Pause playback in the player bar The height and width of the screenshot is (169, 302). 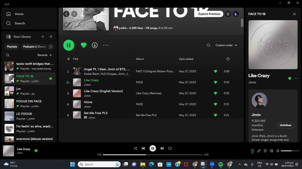pyautogui.click(x=153, y=148)
